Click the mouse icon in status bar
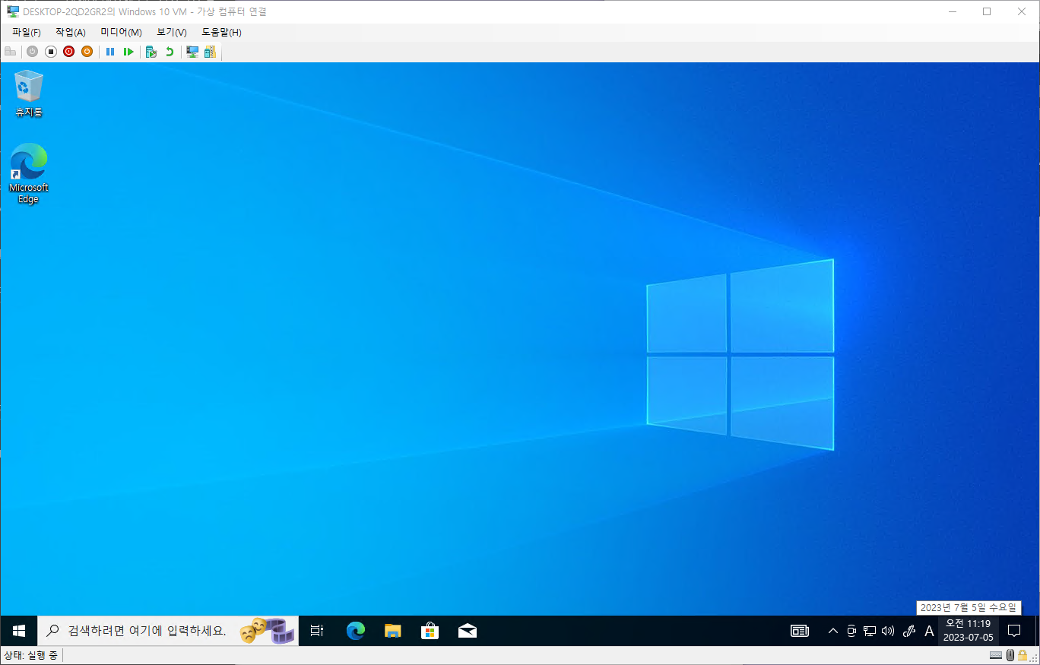The height and width of the screenshot is (665, 1040). click(x=1010, y=655)
